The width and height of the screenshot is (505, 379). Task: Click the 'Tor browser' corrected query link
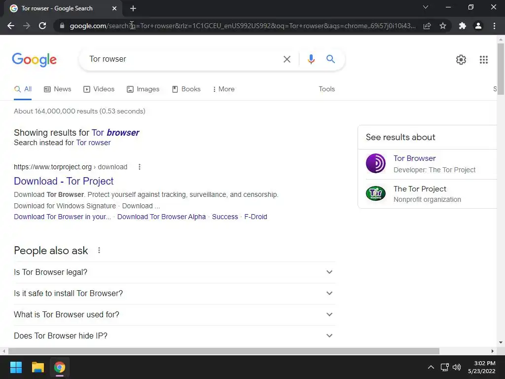[115, 133]
